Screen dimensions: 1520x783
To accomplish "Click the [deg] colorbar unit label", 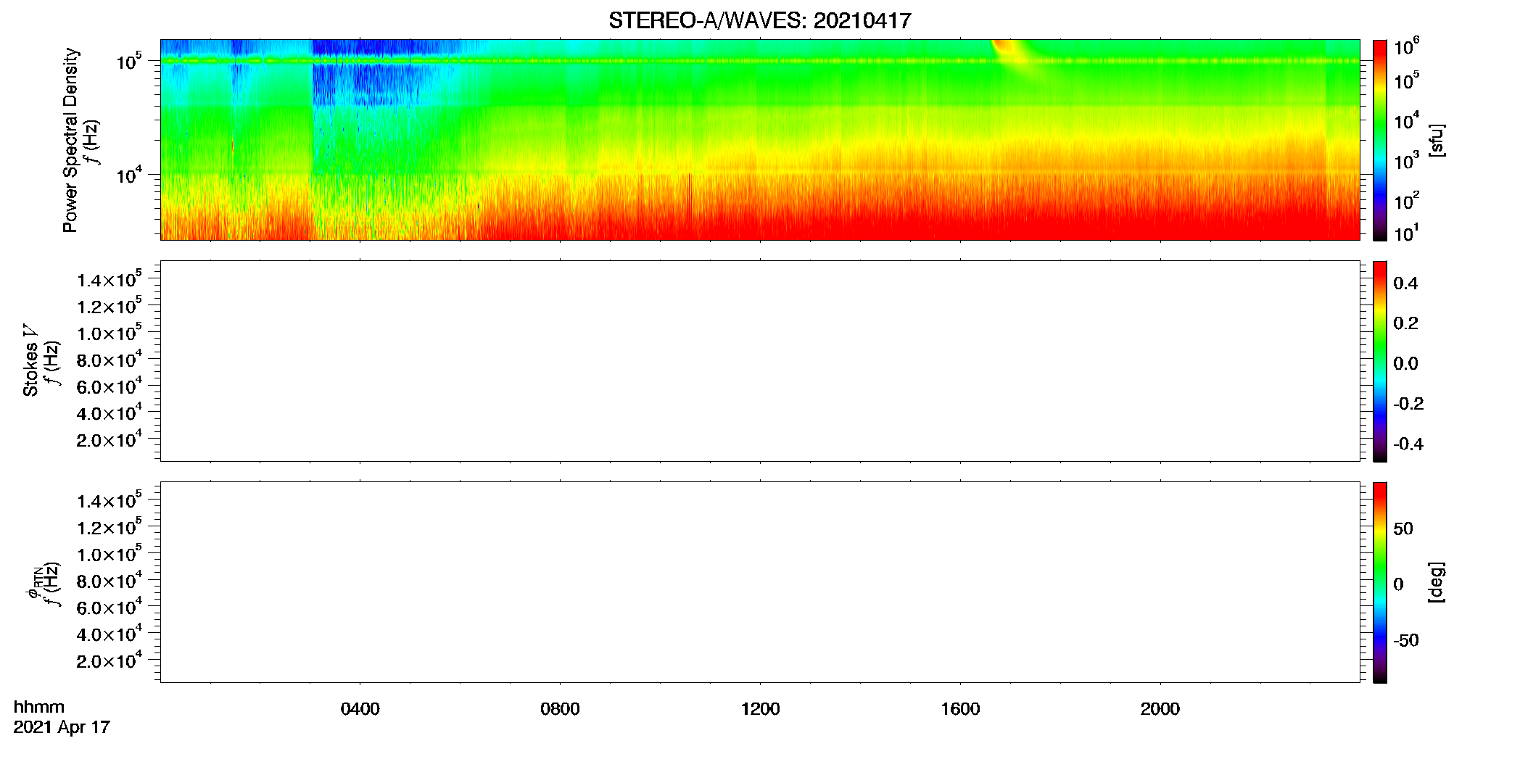I will click(x=1437, y=582).
